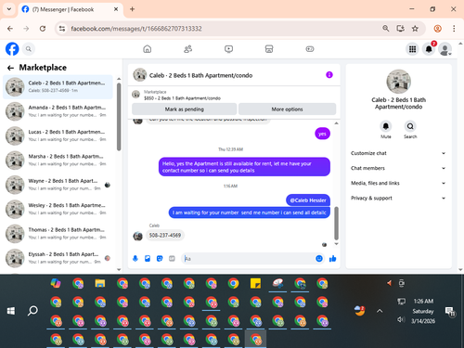Click the message text input field
The width and height of the screenshot is (464, 348).
coord(249,259)
